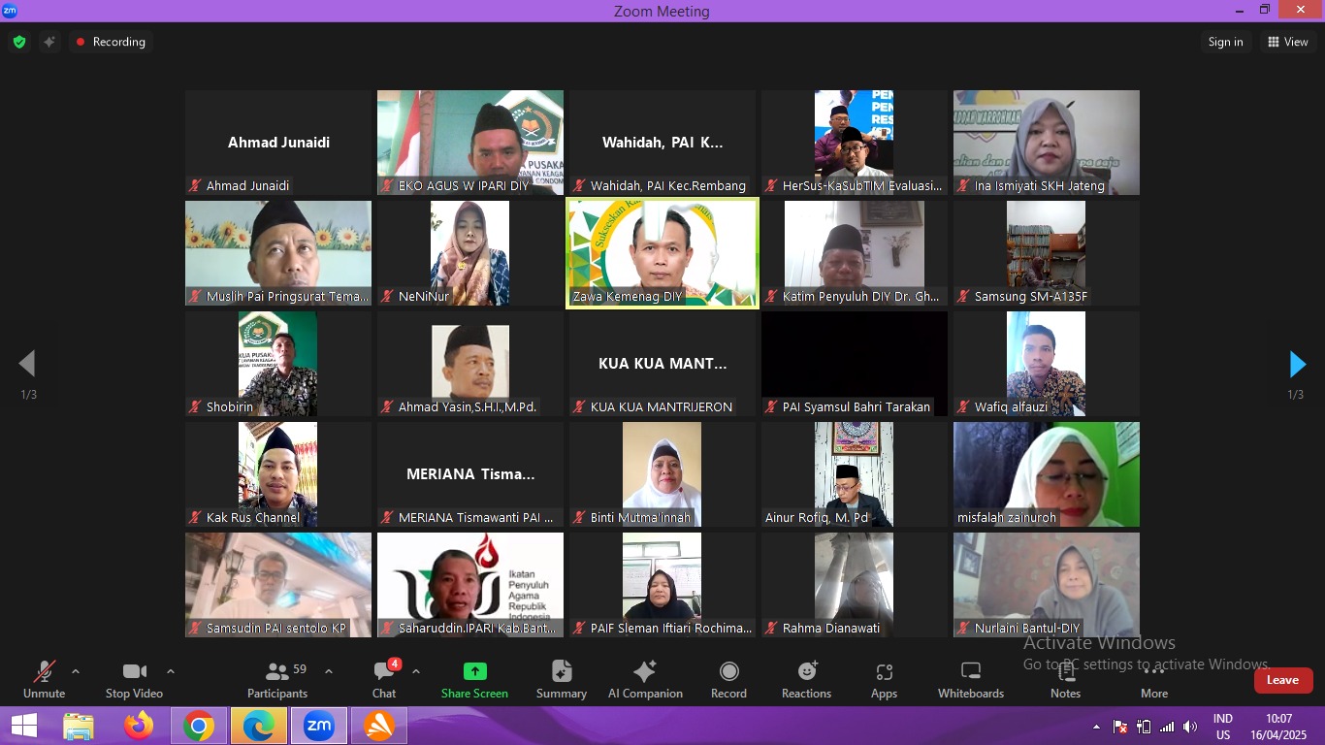This screenshot has height=745, width=1325.
Task: Click the Ainur Rofiq, M. Pd name label
Action: coord(817,517)
